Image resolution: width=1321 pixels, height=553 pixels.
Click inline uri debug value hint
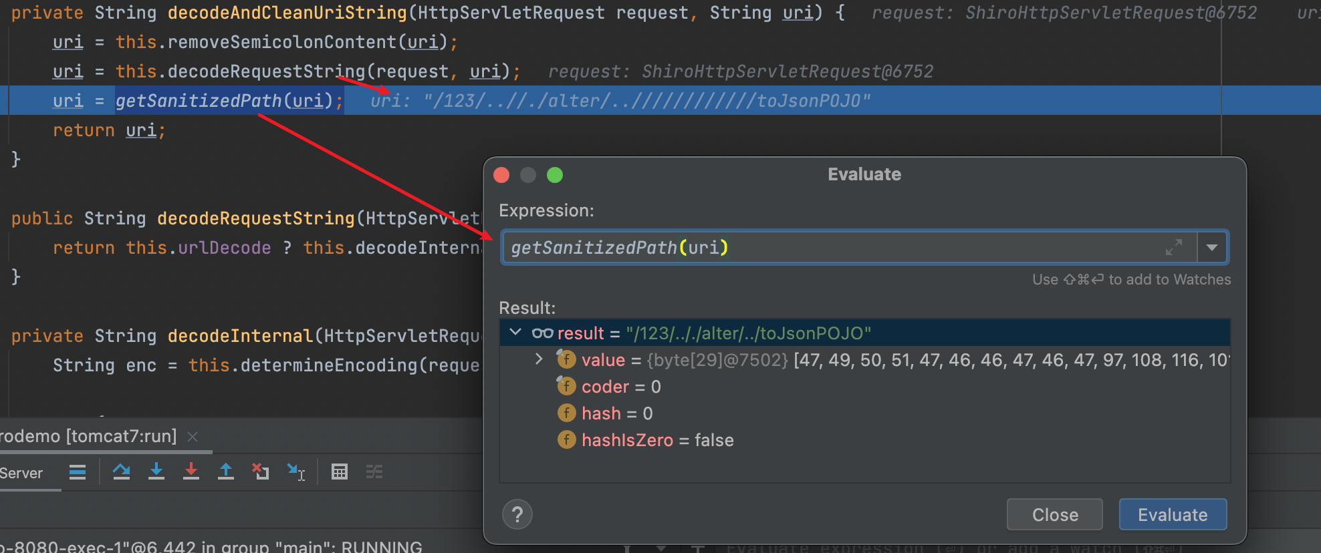tap(621, 101)
